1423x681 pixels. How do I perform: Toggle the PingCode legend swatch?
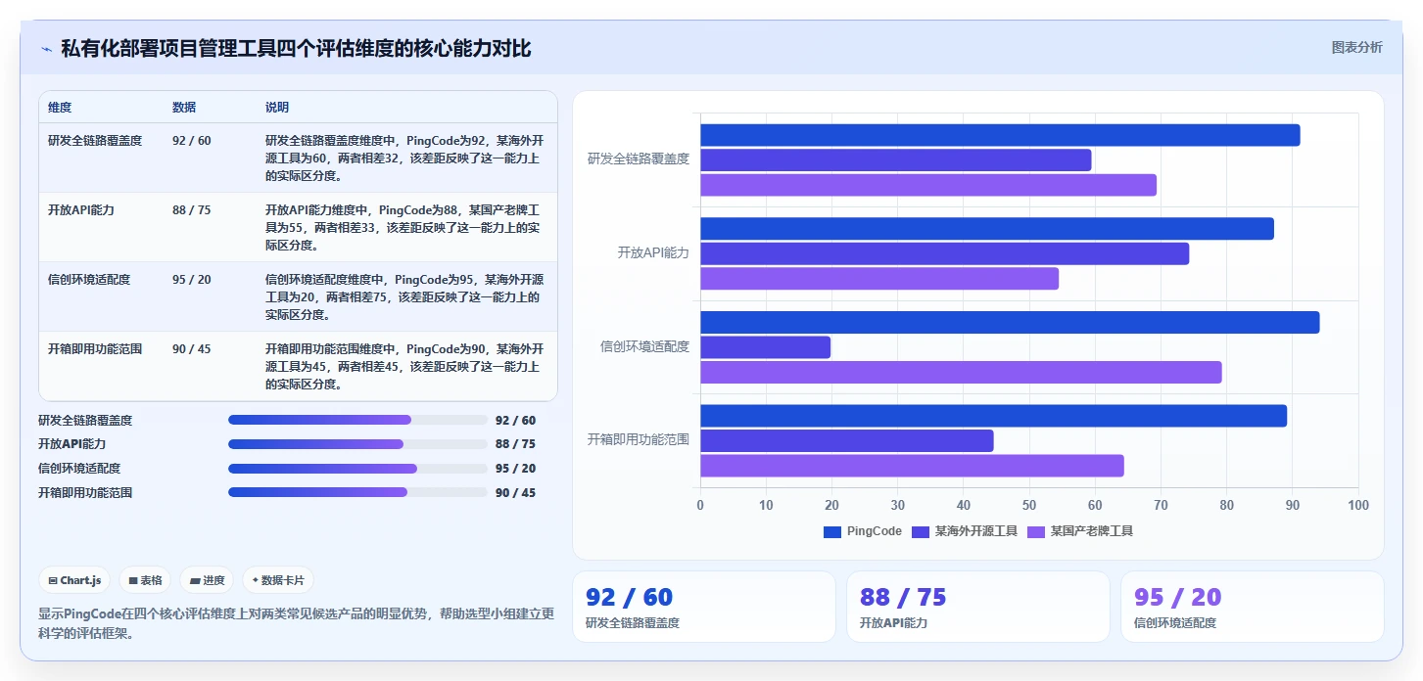coord(832,531)
